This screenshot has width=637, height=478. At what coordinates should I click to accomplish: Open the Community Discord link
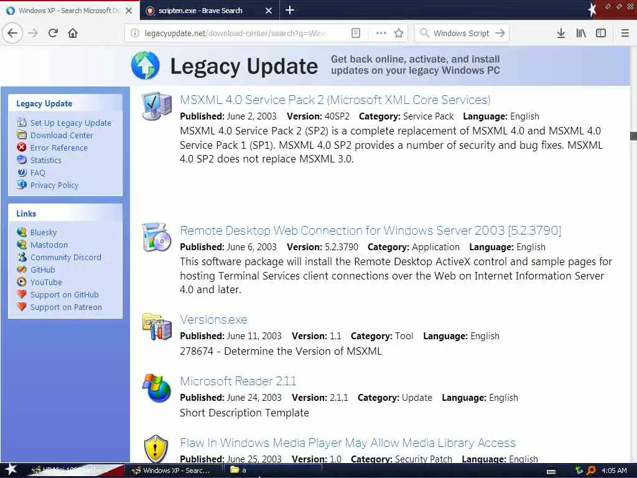[x=65, y=258]
